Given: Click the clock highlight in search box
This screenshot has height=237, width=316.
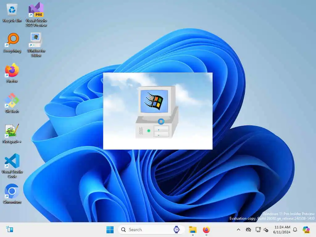Looking at the screenshot, I should [x=177, y=230].
